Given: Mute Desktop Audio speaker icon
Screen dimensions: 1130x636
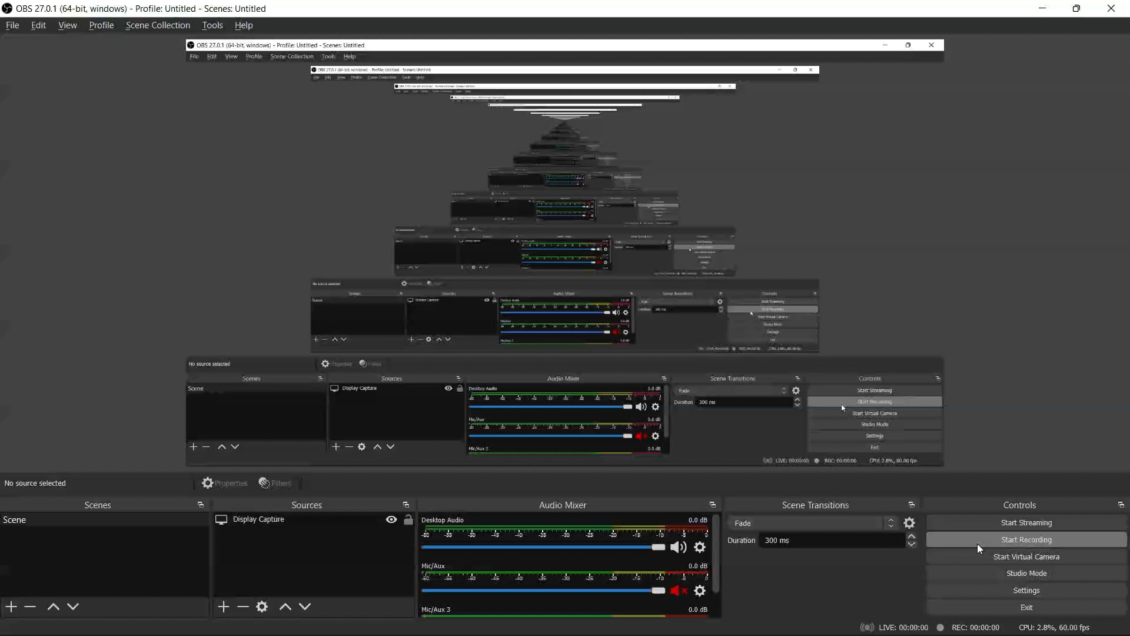Looking at the screenshot, I should [x=679, y=547].
